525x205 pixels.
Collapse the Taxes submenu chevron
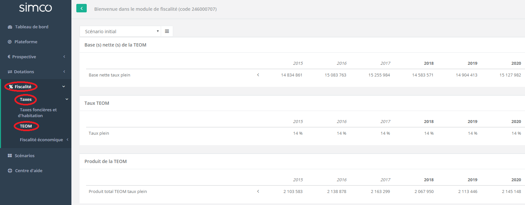pyautogui.click(x=67, y=99)
